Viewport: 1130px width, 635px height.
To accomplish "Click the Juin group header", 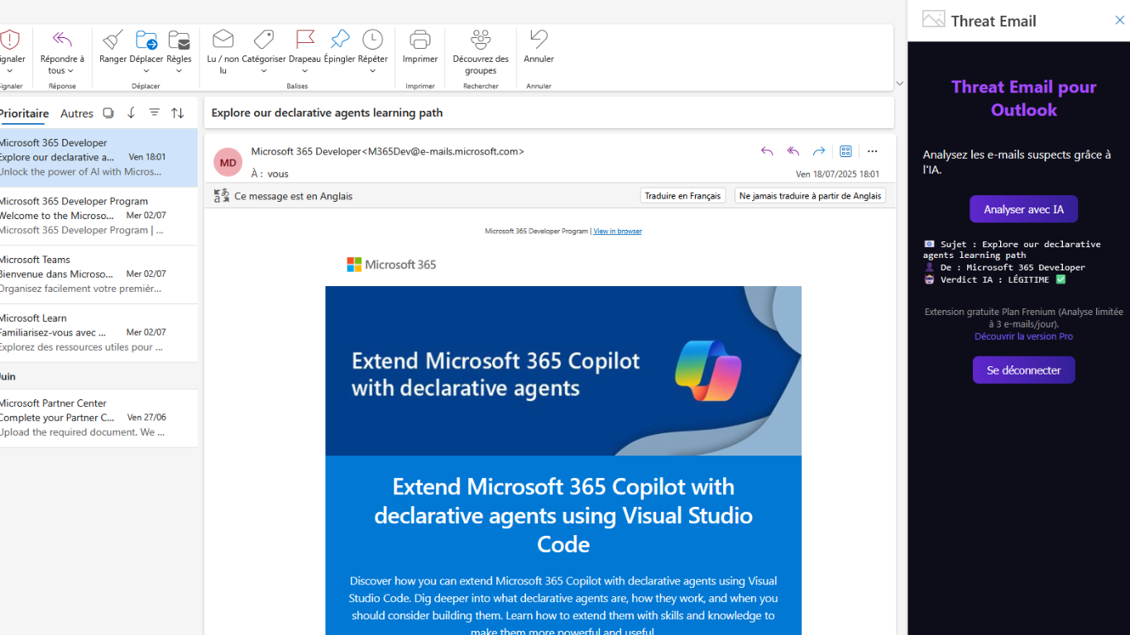I will pos(98,376).
